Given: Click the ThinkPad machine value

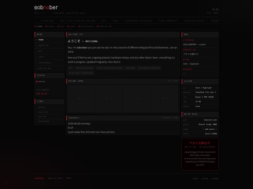Looking at the screenshot, I should point(206,92).
